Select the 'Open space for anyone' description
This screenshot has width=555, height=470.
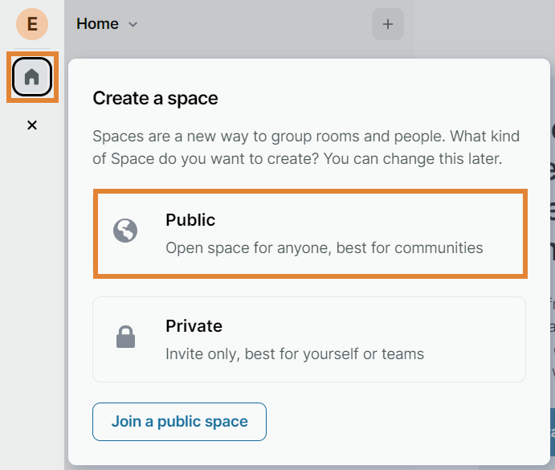click(324, 247)
